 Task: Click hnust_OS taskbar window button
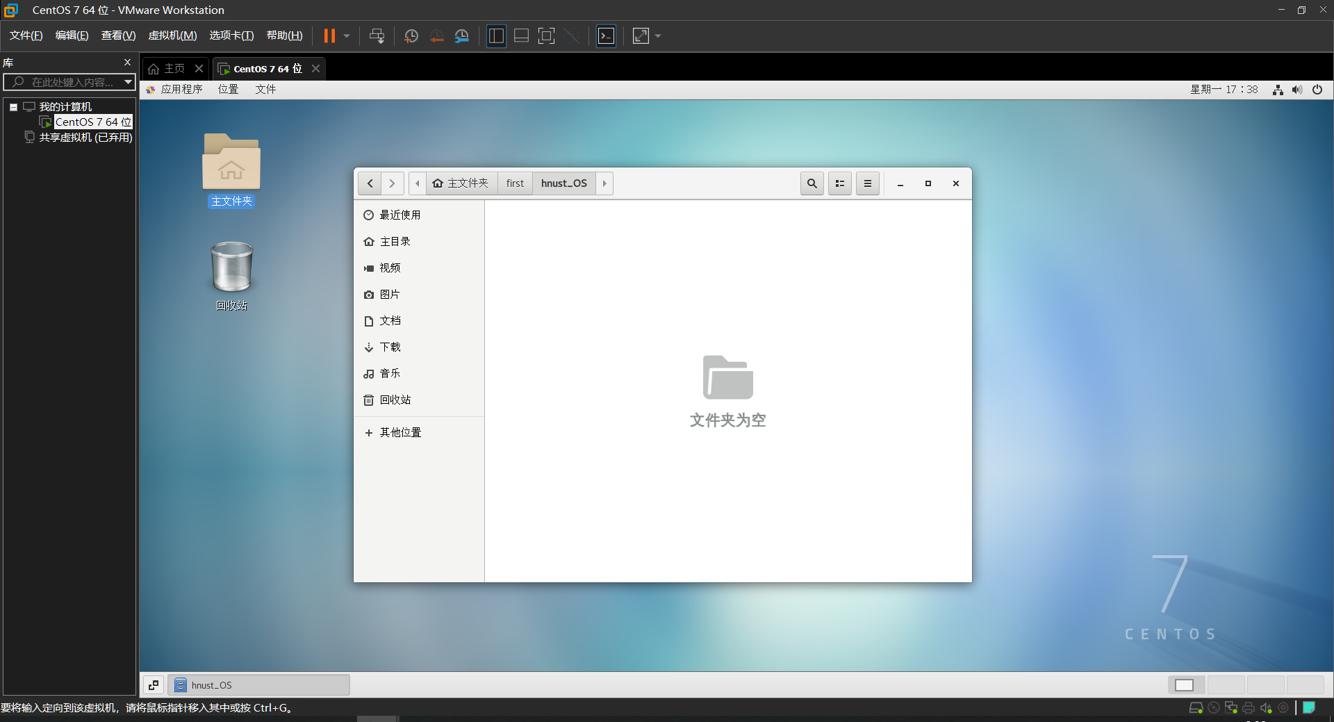point(258,685)
